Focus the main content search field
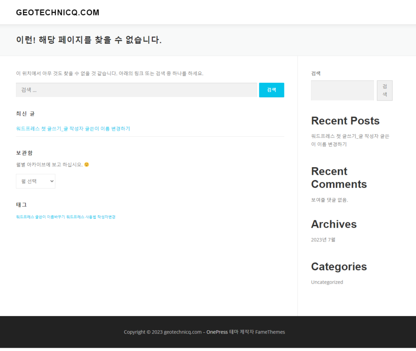This screenshot has height=351, width=416. click(x=136, y=90)
